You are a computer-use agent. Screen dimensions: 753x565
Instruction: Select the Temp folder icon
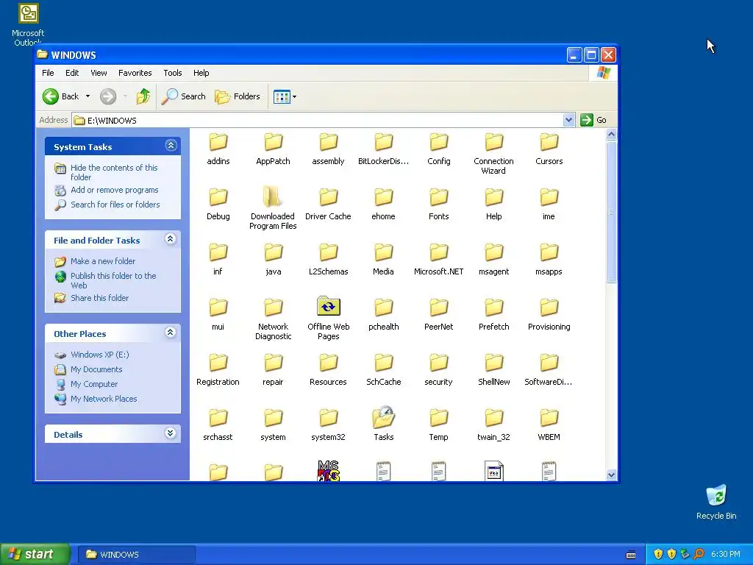click(438, 417)
